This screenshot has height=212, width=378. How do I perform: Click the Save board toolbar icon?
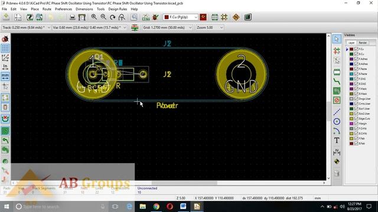[6, 17]
